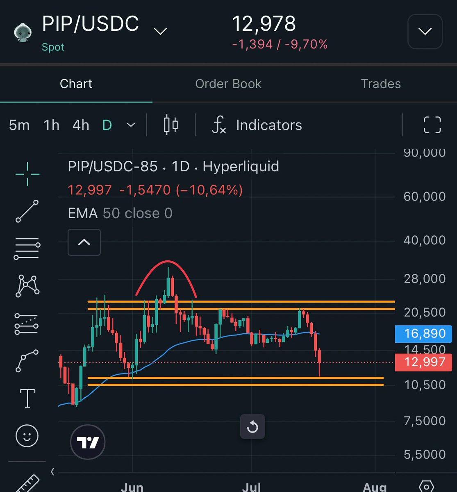Select the forecasting position tool
This screenshot has width=457, height=492.
click(27, 323)
